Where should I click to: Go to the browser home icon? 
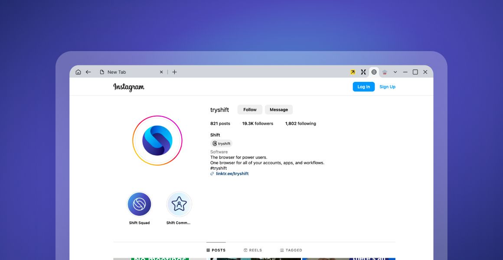(78, 72)
